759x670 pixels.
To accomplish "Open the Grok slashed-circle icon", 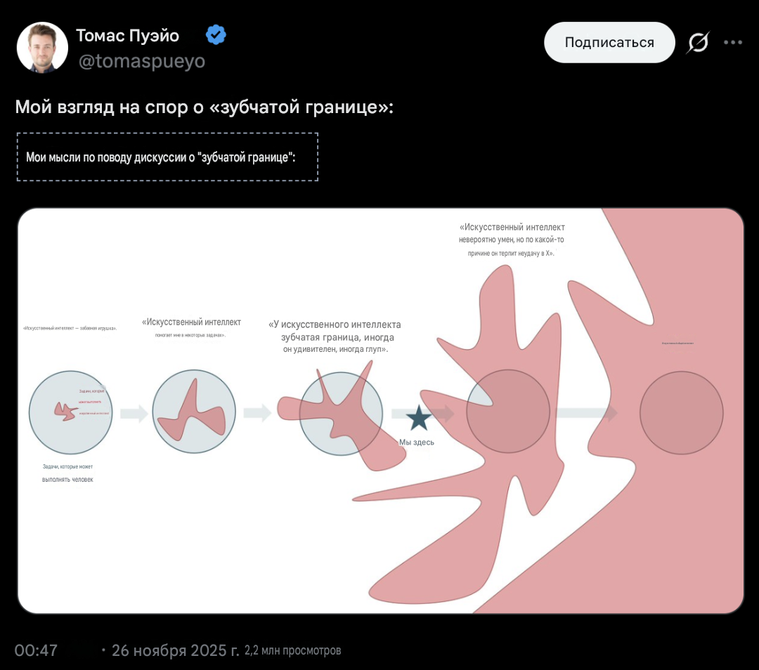I will coord(698,43).
